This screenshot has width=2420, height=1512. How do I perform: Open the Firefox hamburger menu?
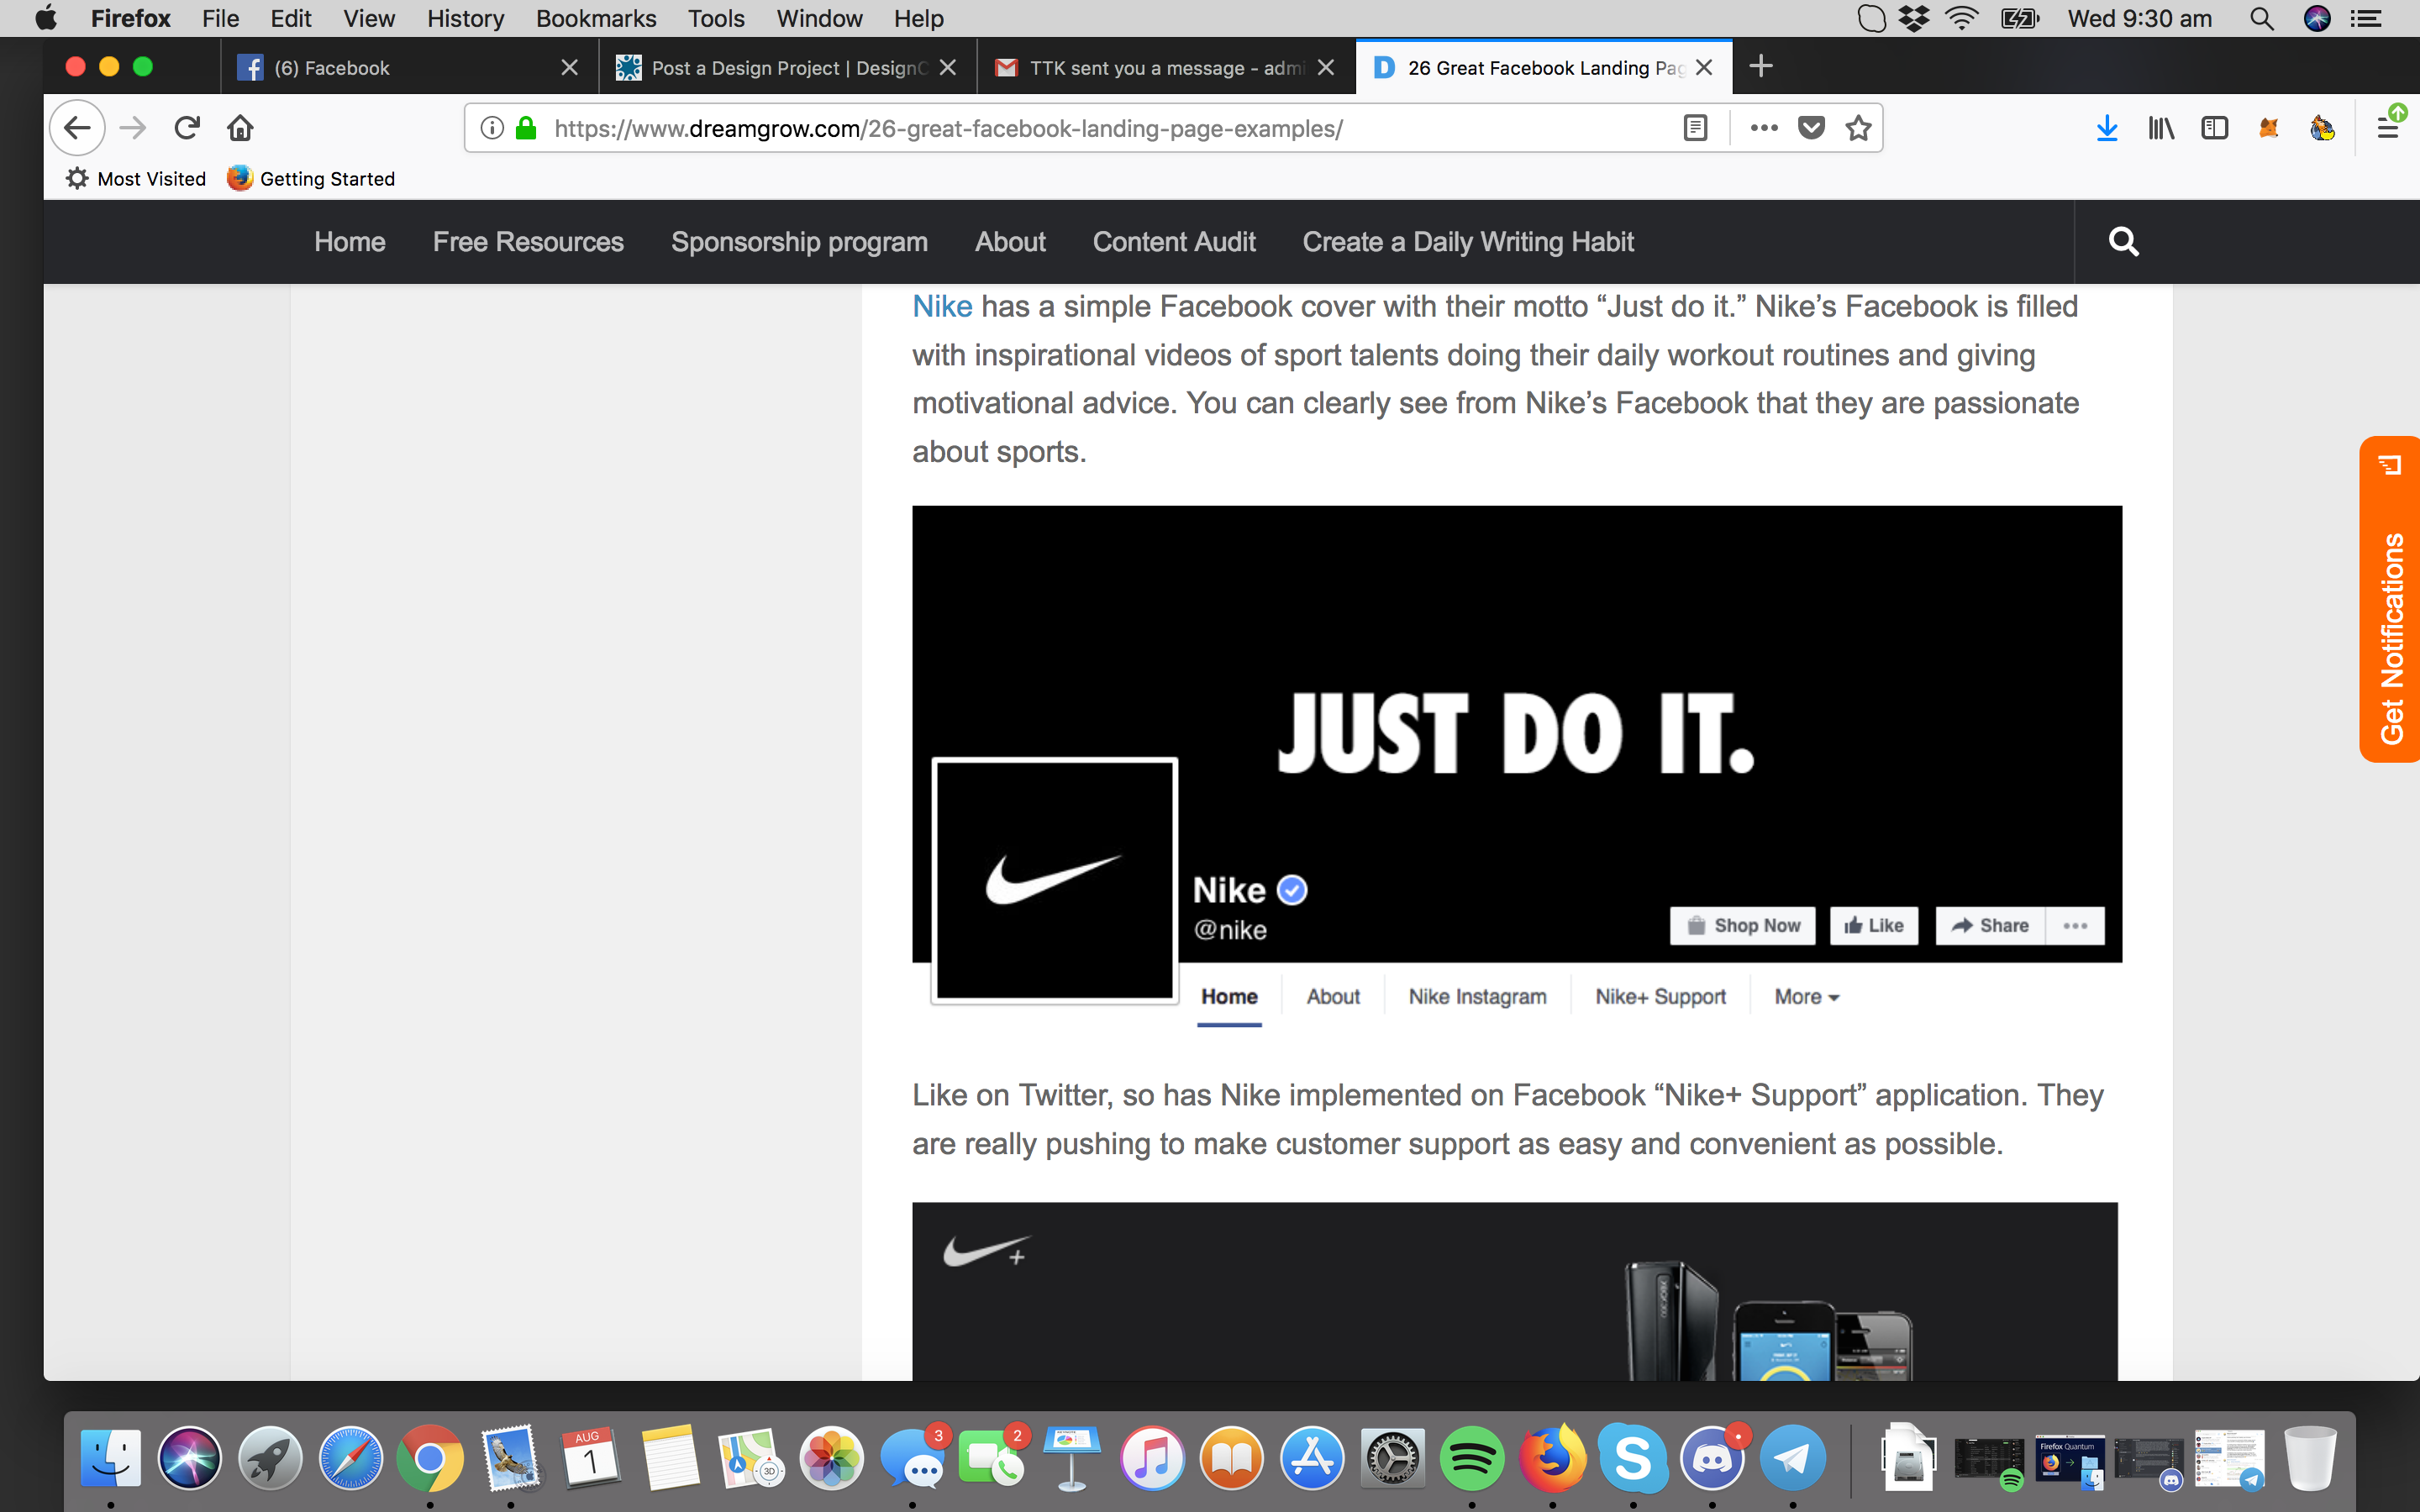pyautogui.click(x=2388, y=128)
